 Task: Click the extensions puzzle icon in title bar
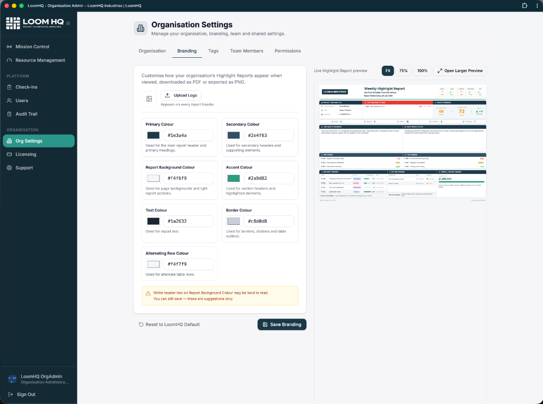pyautogui.click(x=524, y=5)
